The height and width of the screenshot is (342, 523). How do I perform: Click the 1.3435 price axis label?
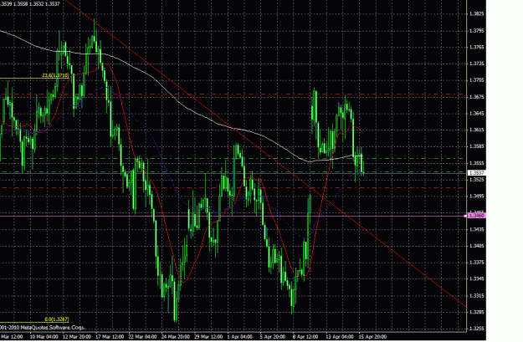tap(476, 229)
